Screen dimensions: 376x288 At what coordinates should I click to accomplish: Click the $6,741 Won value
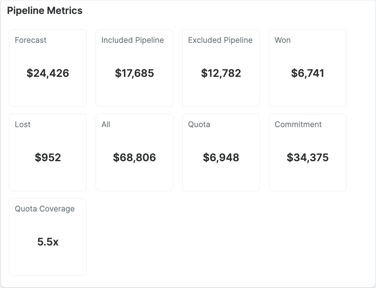click(307, 73)
